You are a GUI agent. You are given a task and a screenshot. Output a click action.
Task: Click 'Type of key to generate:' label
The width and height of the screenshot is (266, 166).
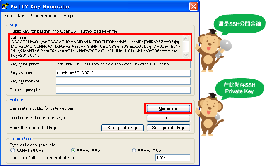tap(33, 145)
